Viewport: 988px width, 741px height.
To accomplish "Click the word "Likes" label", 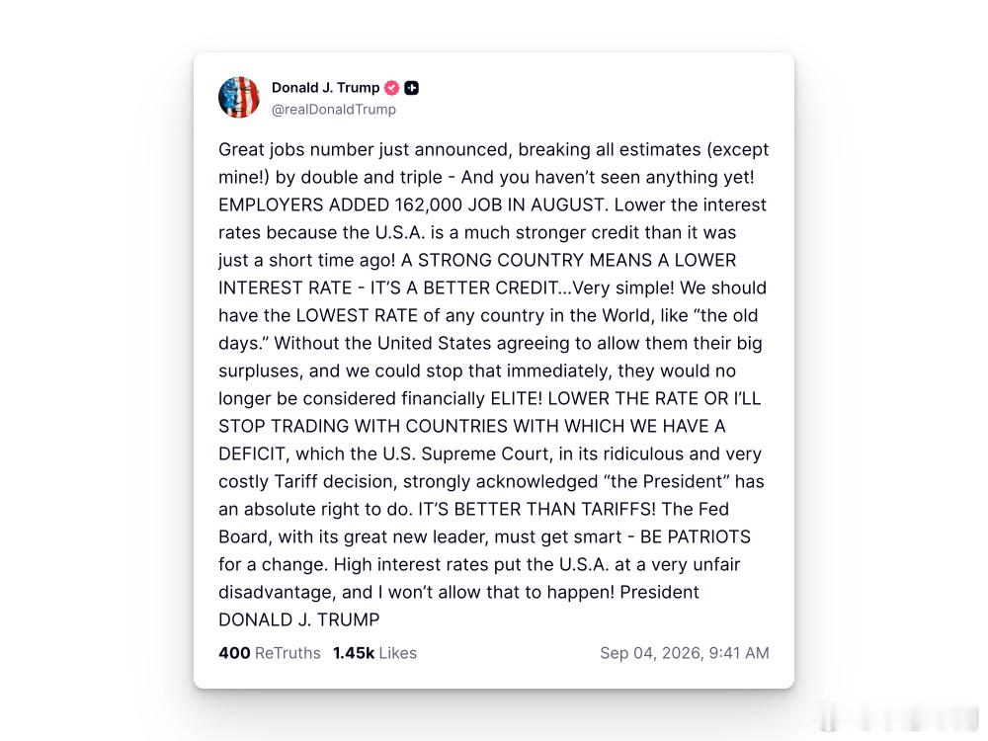I will coord(397,653).
